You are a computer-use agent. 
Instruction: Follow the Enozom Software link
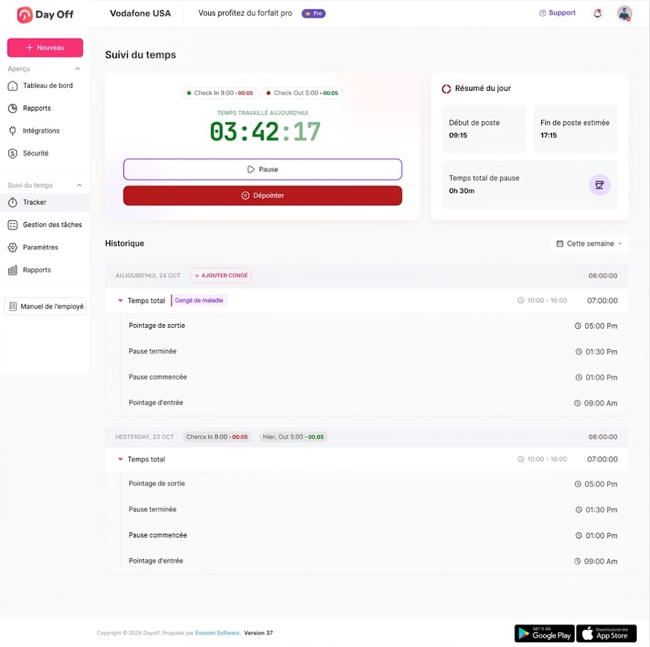coord(218,633)
